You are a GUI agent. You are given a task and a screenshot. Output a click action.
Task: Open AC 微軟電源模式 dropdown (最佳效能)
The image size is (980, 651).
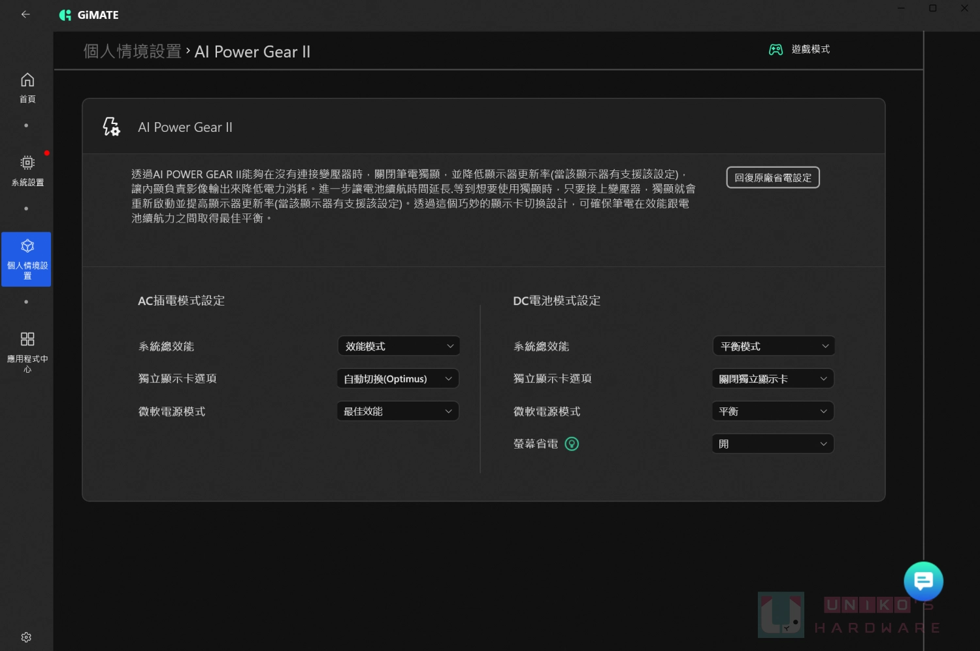tap(398, 411)
